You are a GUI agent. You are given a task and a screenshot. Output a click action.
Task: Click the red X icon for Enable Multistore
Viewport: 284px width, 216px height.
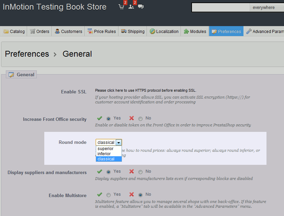coord(132,194)
